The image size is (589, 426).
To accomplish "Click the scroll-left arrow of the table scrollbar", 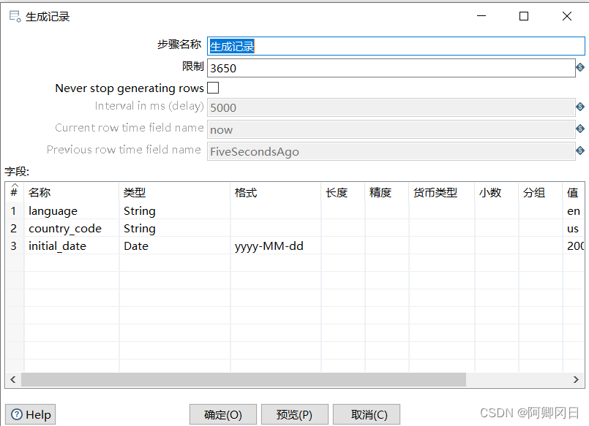I will [x=13, y=380].
